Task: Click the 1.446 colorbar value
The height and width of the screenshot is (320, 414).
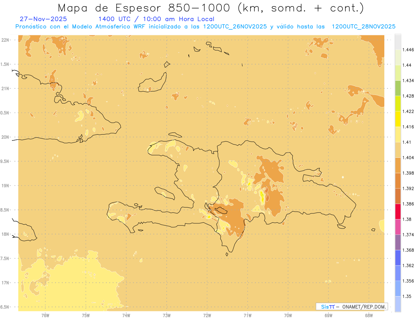Action: [x=408, y=50]
